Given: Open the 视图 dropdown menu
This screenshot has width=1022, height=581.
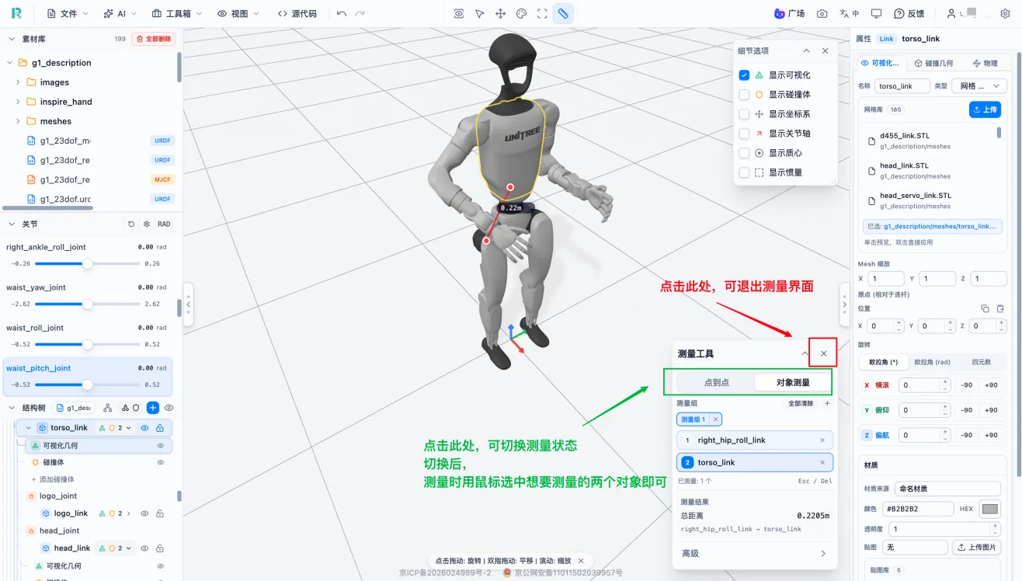Looking at the screenshot, I should (x=239, y=13).
